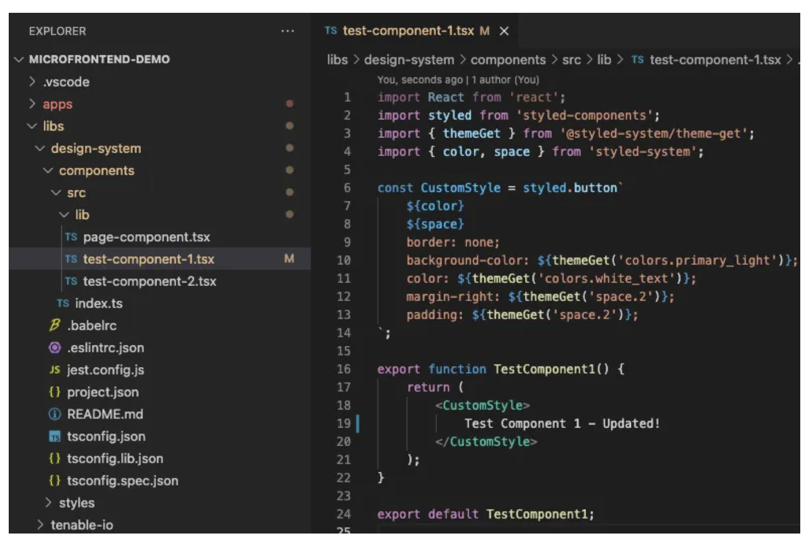The image size is (809, 544).
Task: Click 'styled-components' import string
Action: 584,115
